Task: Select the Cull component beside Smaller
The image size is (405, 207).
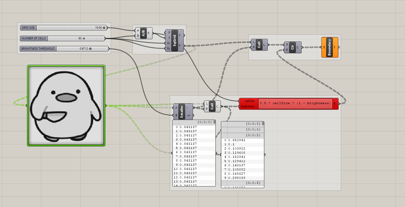Action: click(x=212, y=106)
